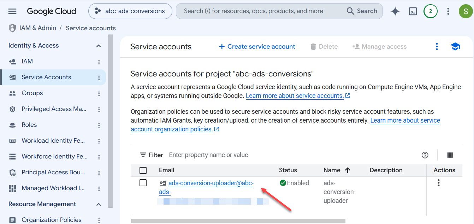Screen dimensions: 474x224
Task: Click the Privileged Access Manager shield icon
Action: [12, 109]
